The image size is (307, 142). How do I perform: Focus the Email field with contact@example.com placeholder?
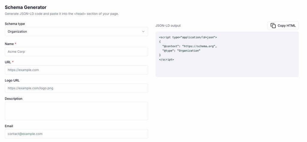tap(76, 134)
